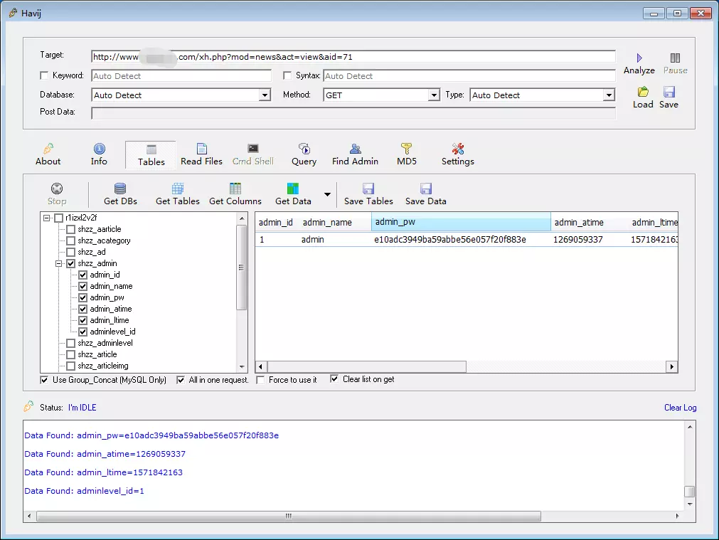Click the tree scrollbar up arrow
Viewport: 719px width, 540px height.
[x=242, y=218]
